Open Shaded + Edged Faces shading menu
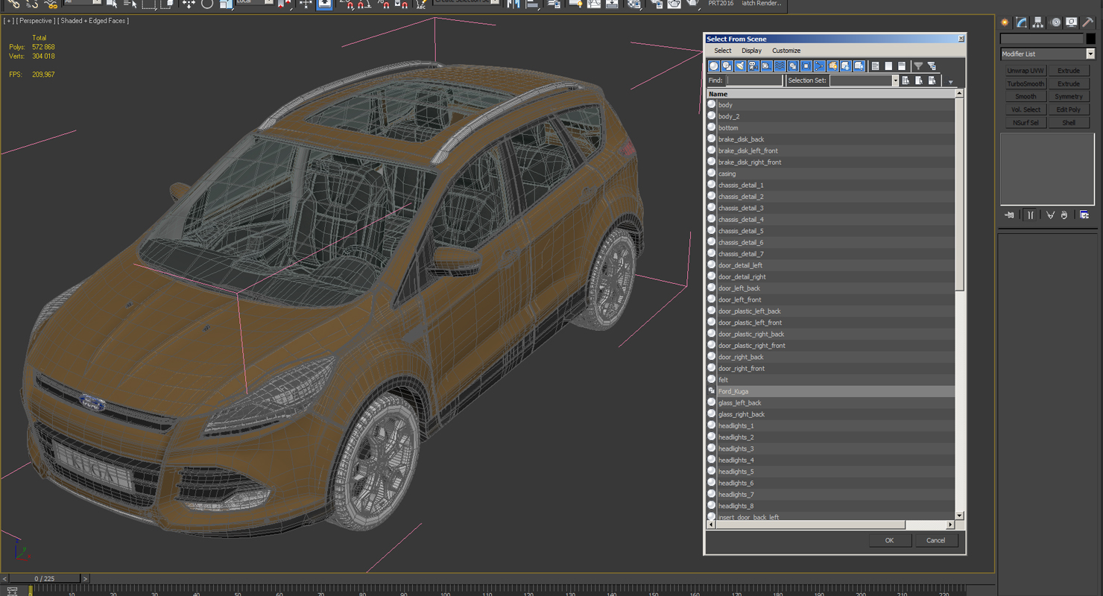 click(94, 21)
